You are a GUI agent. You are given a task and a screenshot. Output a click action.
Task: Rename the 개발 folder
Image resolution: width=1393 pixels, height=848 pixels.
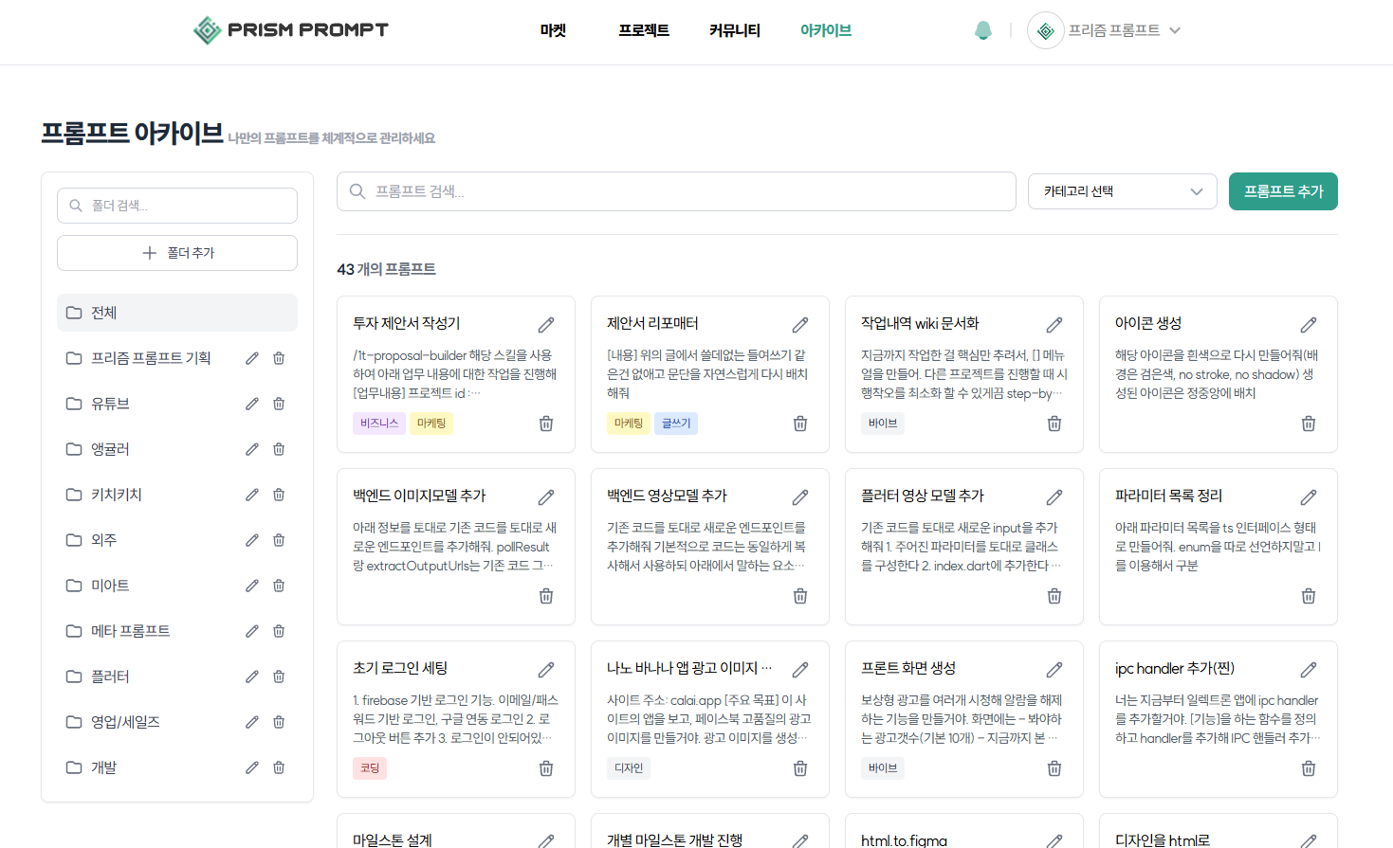252,767
